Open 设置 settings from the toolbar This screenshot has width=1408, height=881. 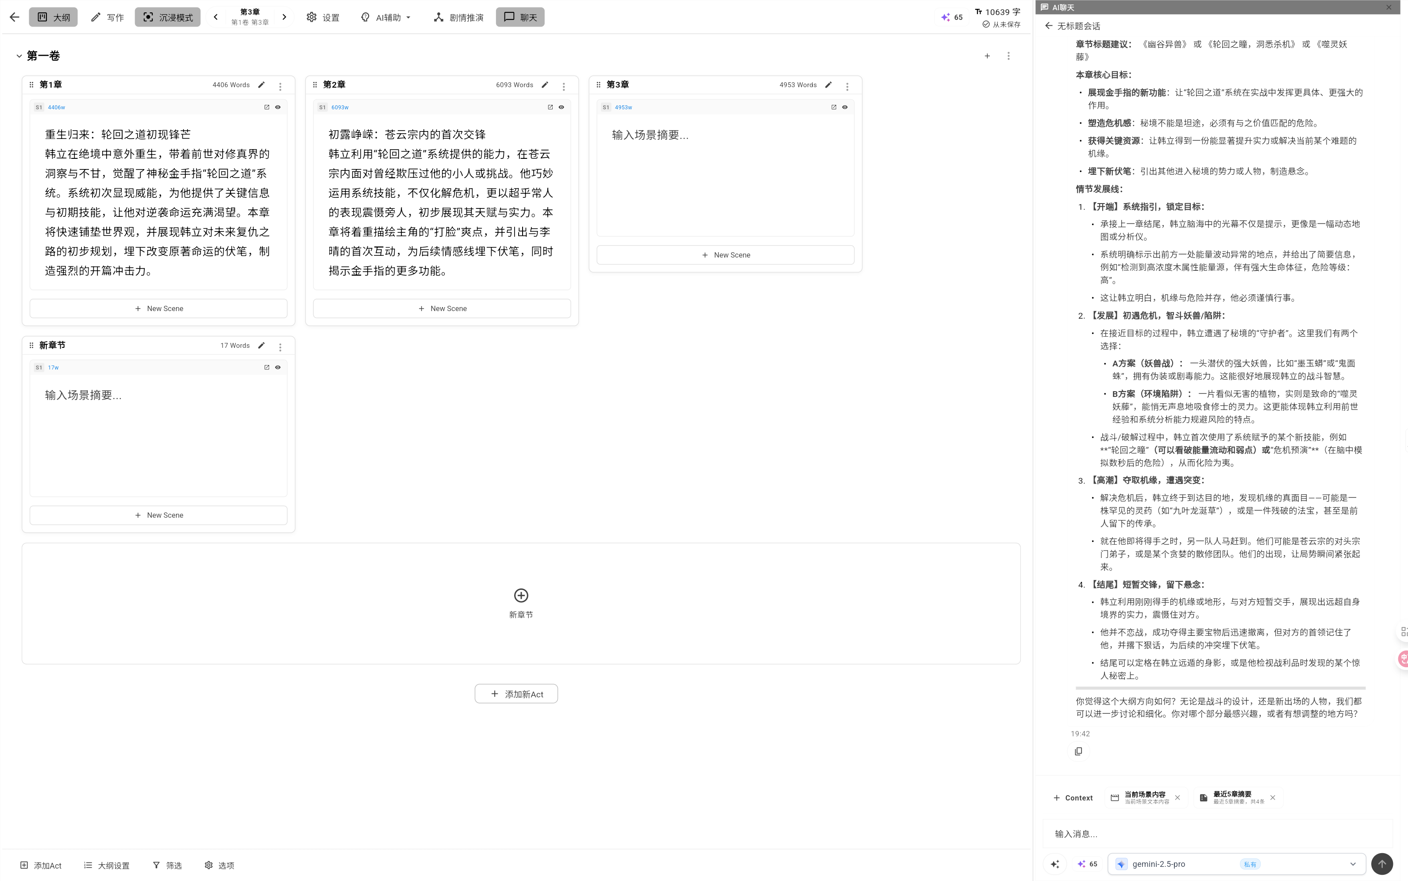pos(323,17)
